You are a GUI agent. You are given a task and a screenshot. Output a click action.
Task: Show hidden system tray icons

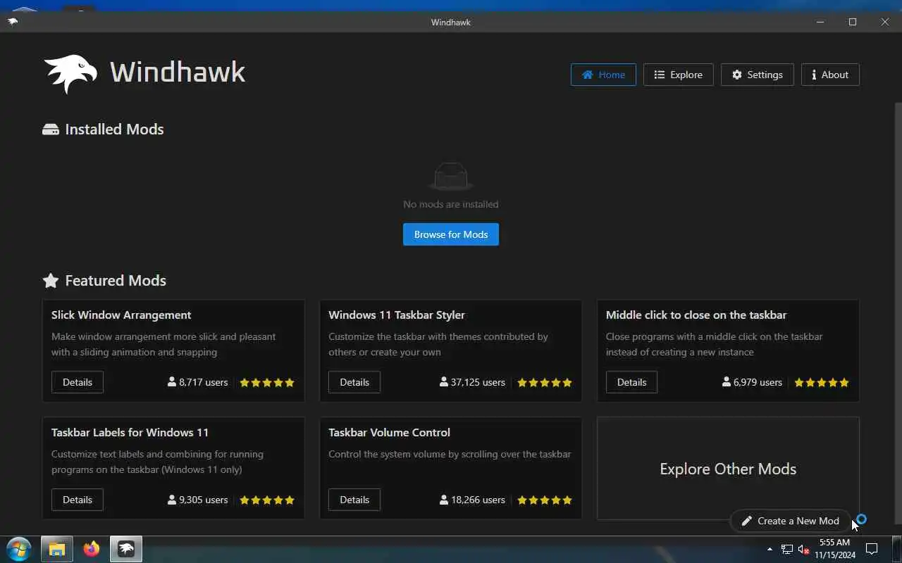[x=770, y=549]
